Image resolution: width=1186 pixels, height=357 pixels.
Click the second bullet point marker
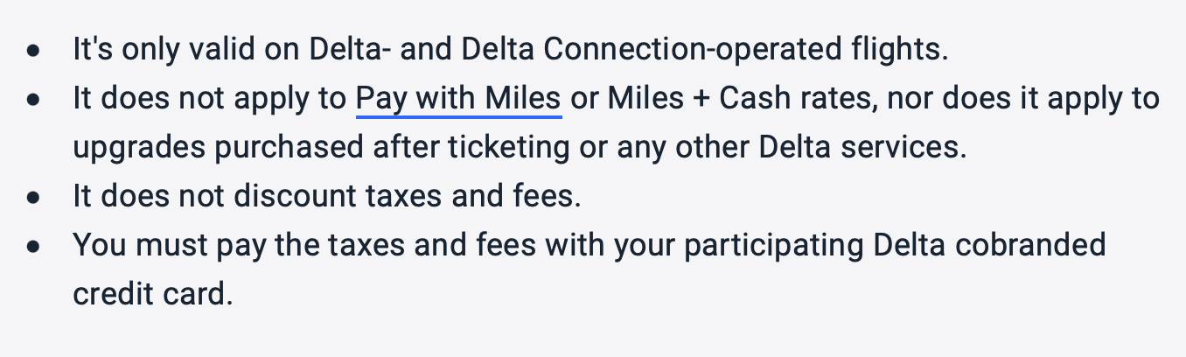point(33,99)
